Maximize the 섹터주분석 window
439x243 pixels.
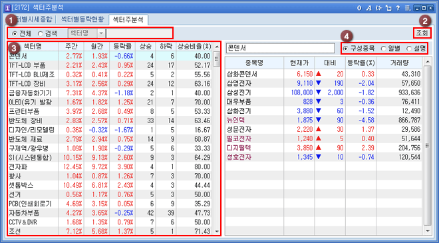tap(424, 8)
